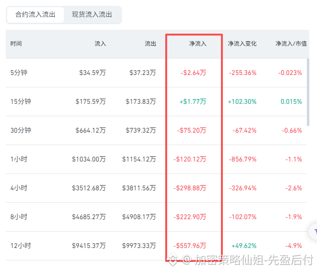This screenshot has height=272, width=317.
Task: Click the +$1.77万 net inflow value
Action: (x=193, y=101)
